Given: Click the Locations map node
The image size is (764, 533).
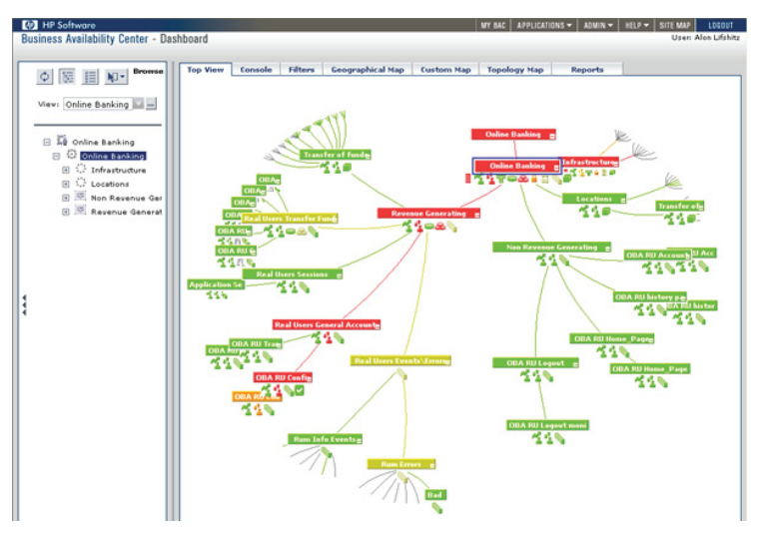Looking at the screenshot, I should click(x=594, y=199).
